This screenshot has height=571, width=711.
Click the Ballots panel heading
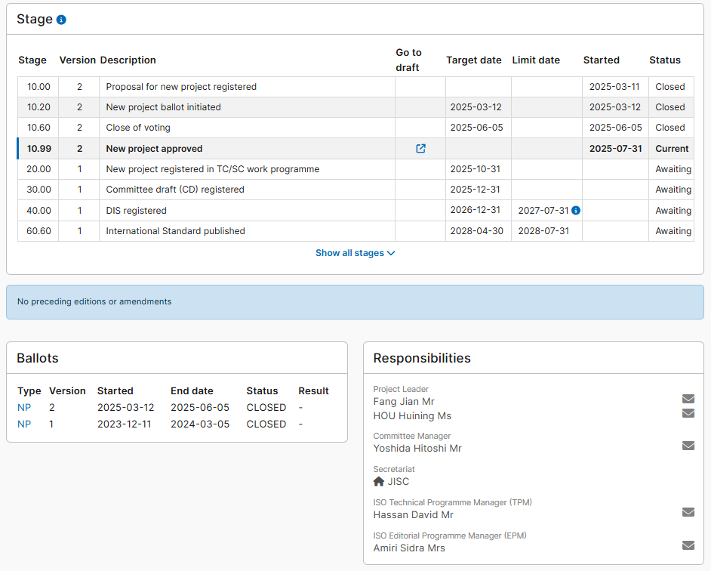[38, 358]
